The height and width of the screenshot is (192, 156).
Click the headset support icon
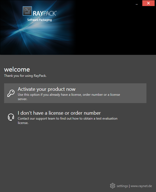click(x=11, y=117)
